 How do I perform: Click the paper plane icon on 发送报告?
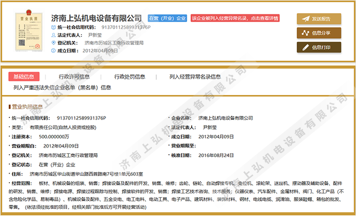tap(306, 19)
